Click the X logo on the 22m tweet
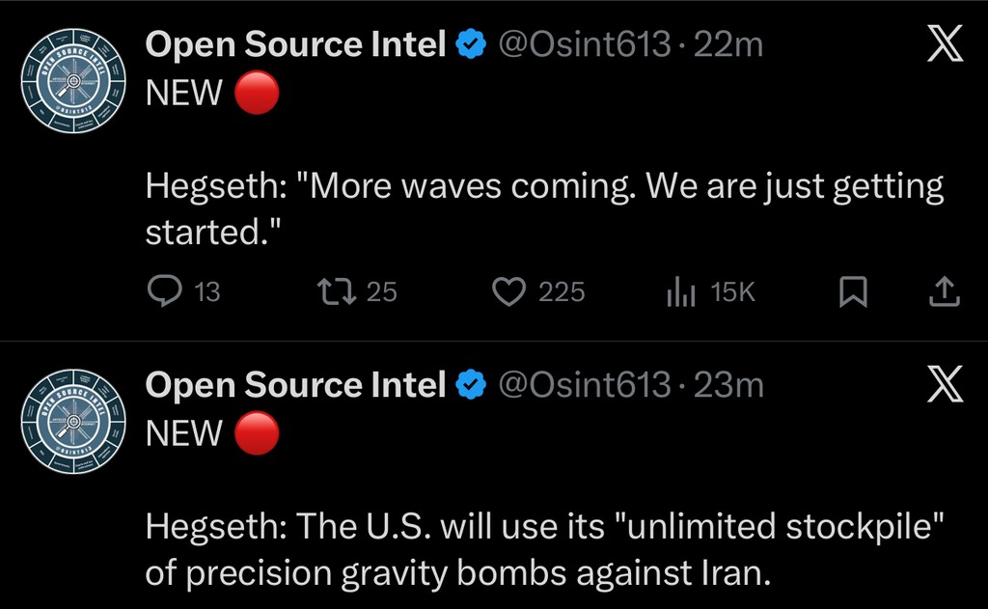988x609 pixels. pyautogui.click(x=944, y=44)
